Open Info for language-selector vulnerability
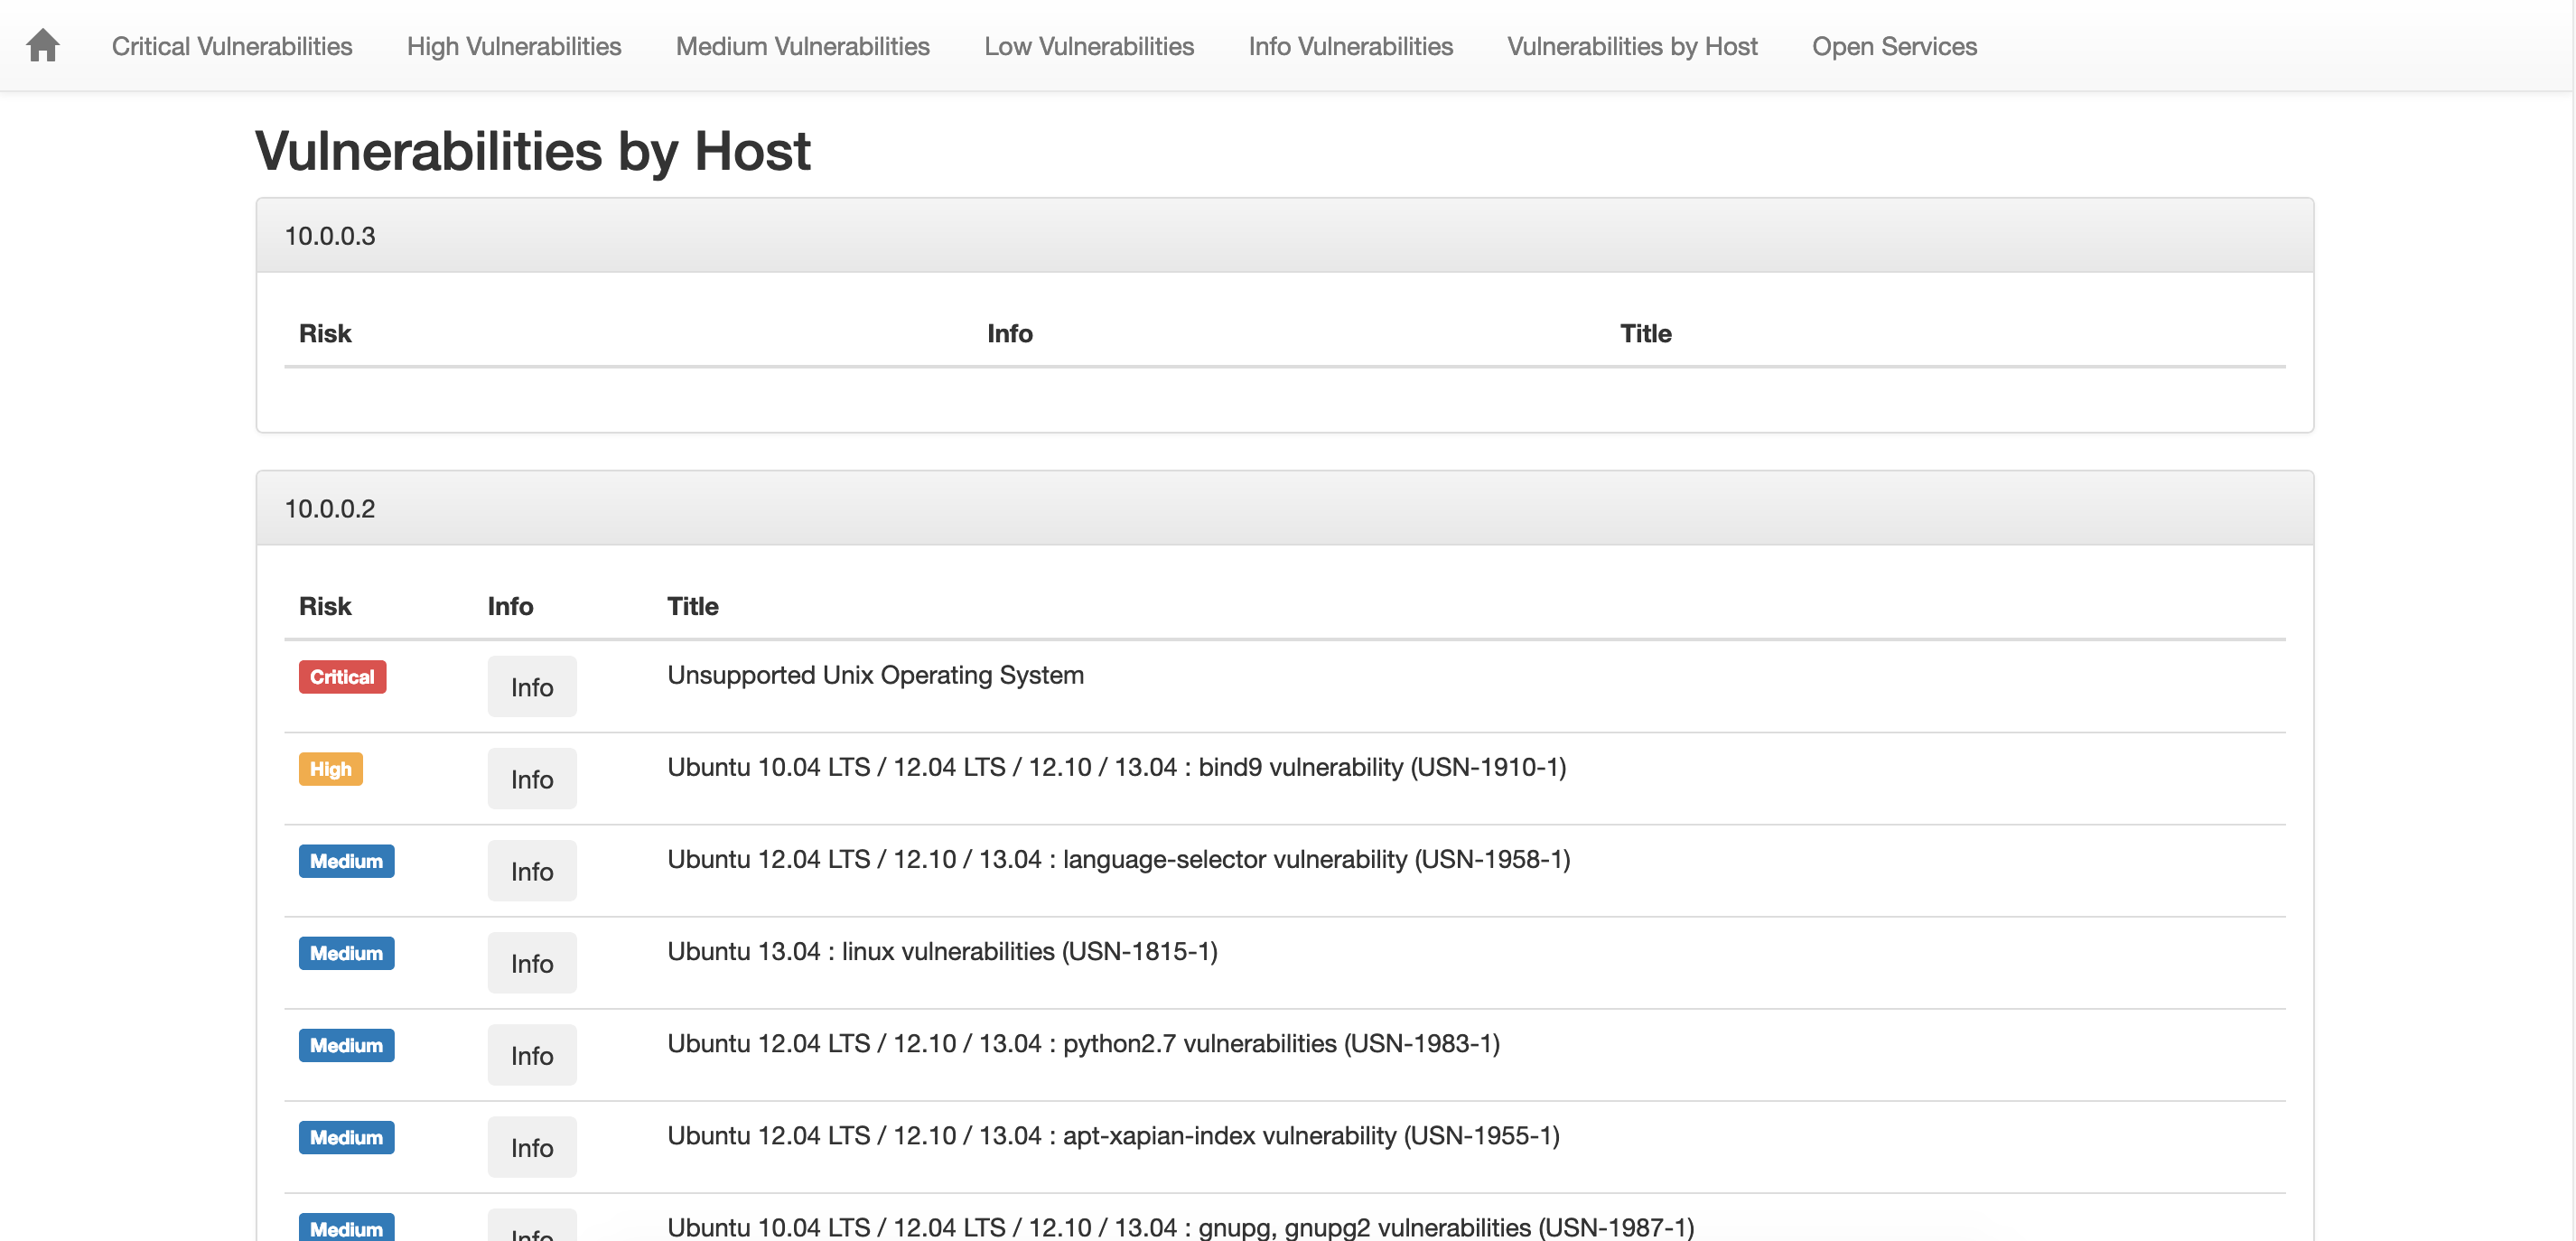Image resolution: width=2576 pixels, height=1241 pixels. [x=531, y=871]
